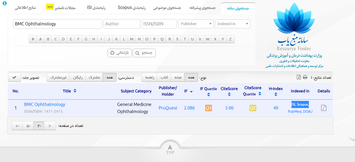Filter by the # symbol button
Screen dimensions: 355x162
click(33, 39)
